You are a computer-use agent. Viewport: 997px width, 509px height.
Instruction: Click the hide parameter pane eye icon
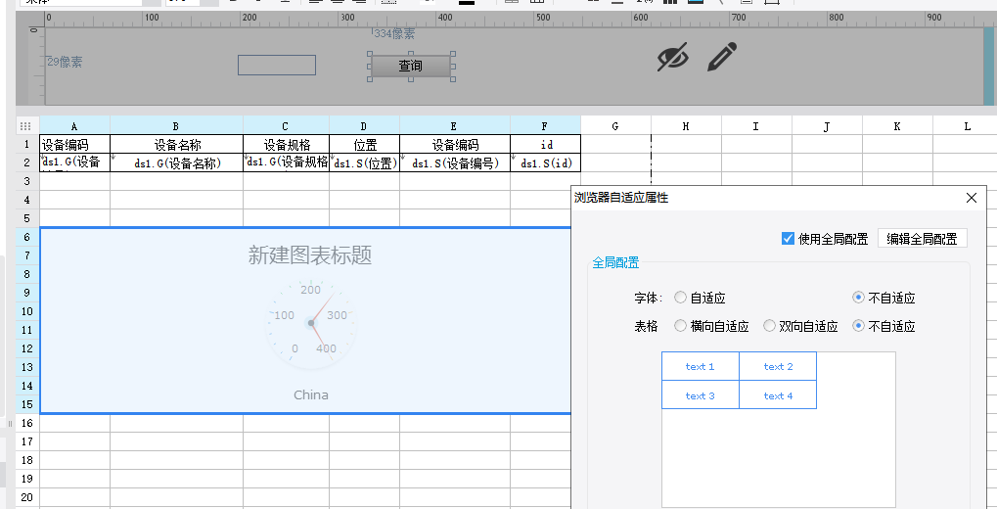673,57
